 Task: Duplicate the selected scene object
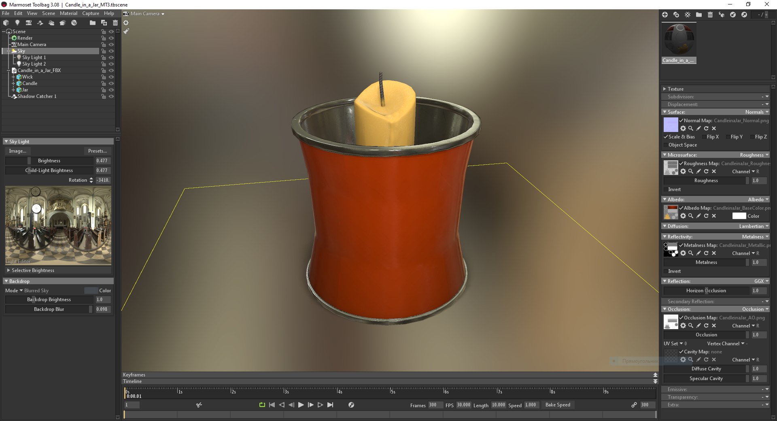(104, 23)
